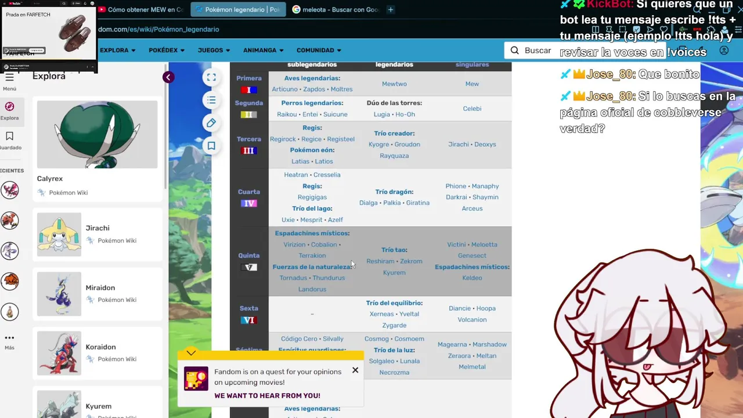Screen dimensions: 743x418
Task: Expand the POKÉDEX dropdown menu
Action: [x=167, y=51]
